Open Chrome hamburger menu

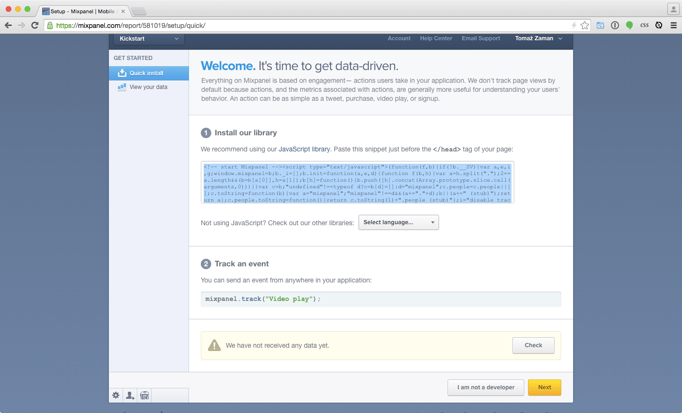pos(673,26)
